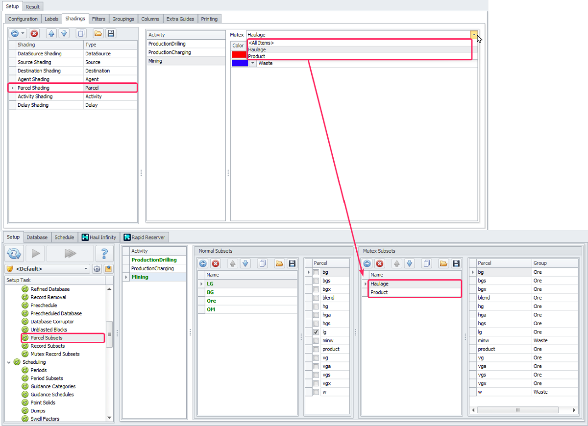Move the shading up in Shadings list
Screen dimensions: 588x426
coord(51,33)
